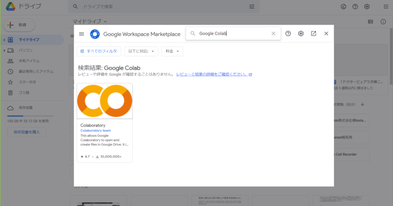Click the storage usage progress bar
The image size is (393, 206).
(30, 116)
